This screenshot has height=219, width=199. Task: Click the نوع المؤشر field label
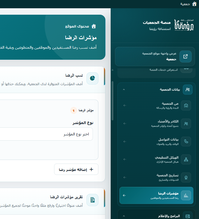tap(83, 123)
